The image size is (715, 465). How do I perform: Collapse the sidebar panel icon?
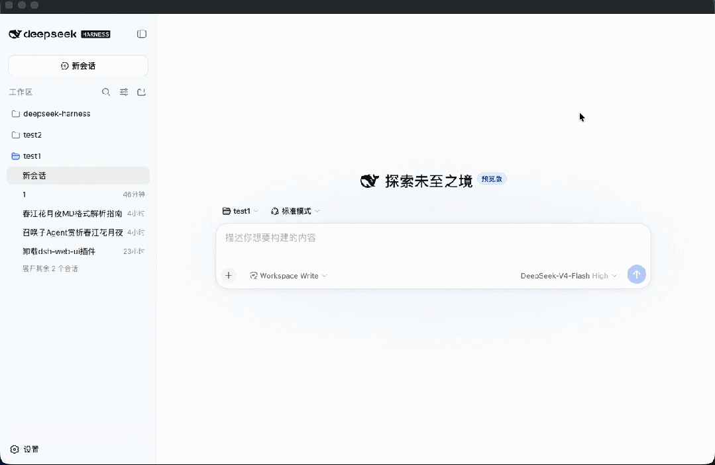(142, 34)
